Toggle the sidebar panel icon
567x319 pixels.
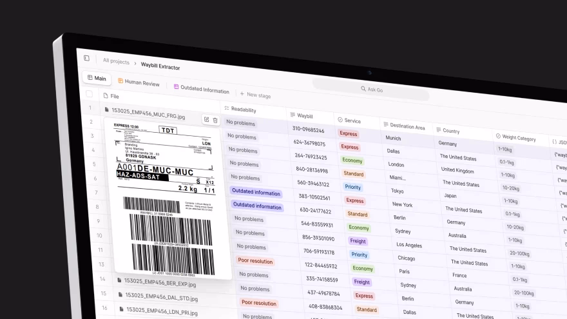[x=86, y=58]
